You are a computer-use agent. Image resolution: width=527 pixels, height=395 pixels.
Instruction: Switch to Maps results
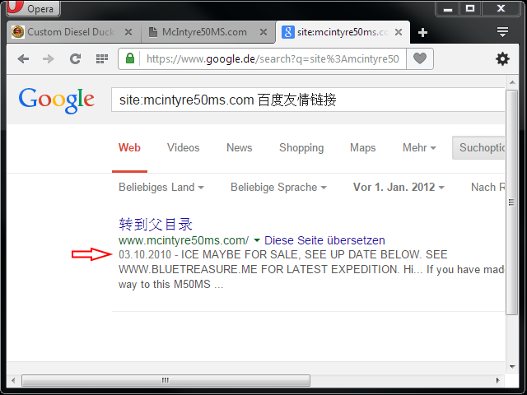[362, 148]
